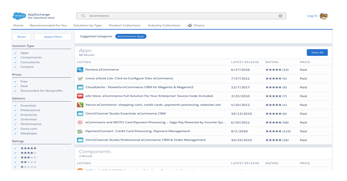Toggle the Force.com edition checkbox
The height and width of the screenshot is (181, 347).
pyautogui.click(x=15, y=129)
